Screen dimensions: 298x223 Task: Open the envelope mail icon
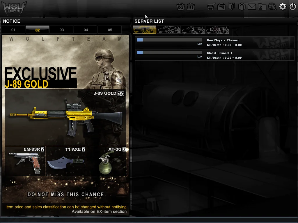(x=252, y=7)
